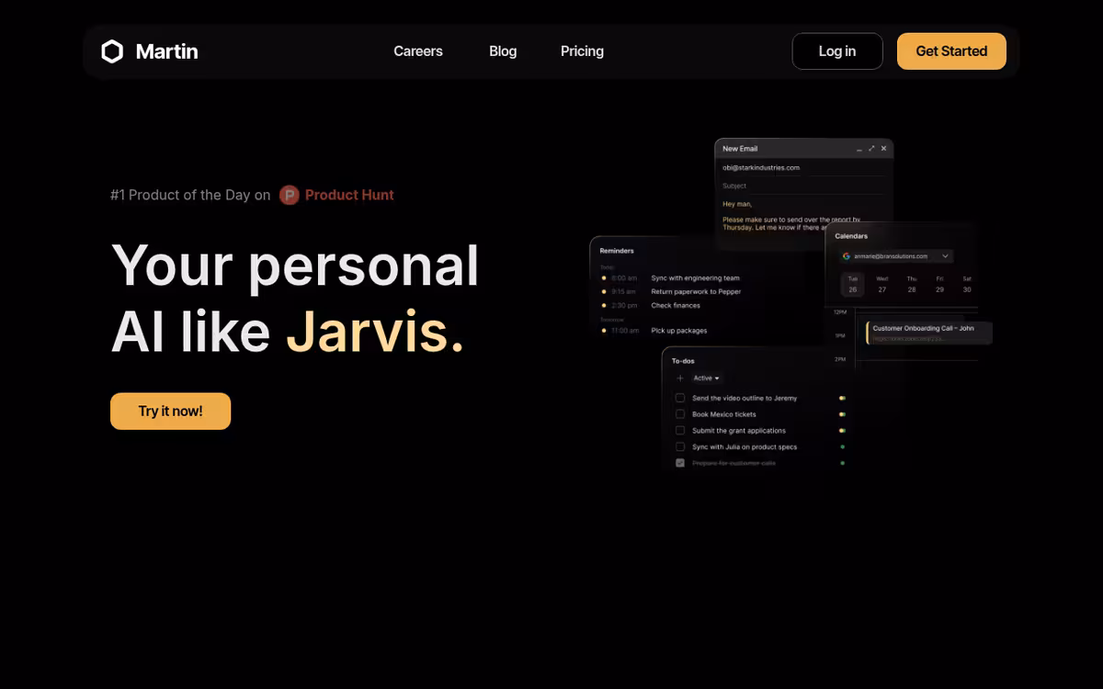Click priority dot for Book Mexico tickets
Screen dimensions: 1103x689
[842, 414]
